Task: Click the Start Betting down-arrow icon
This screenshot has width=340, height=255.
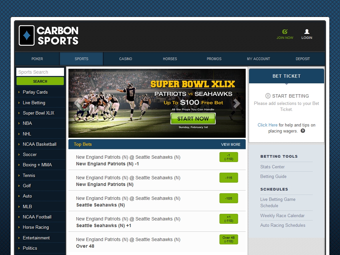Action: [x=268, y=96]
